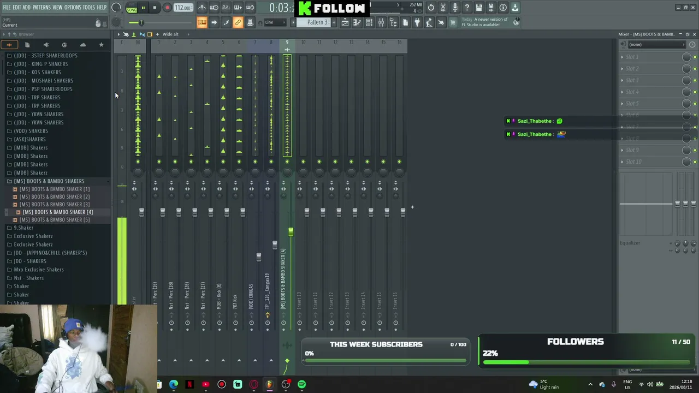Click the metronome icon

[x=202, y=8]
